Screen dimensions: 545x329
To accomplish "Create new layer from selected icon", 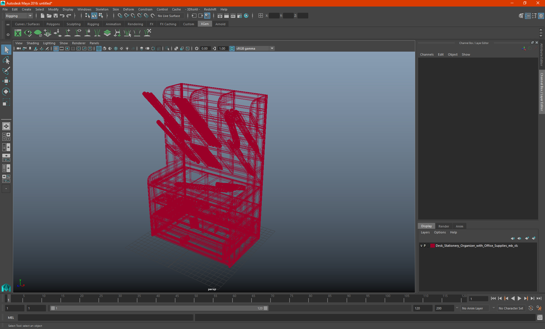I will click(534, 238).
